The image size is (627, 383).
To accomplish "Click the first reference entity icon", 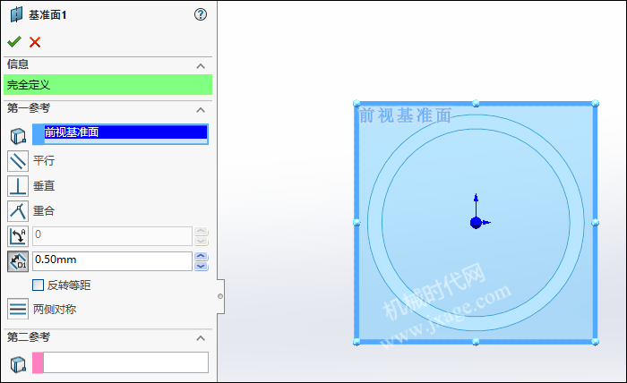I will pos(18,136).
